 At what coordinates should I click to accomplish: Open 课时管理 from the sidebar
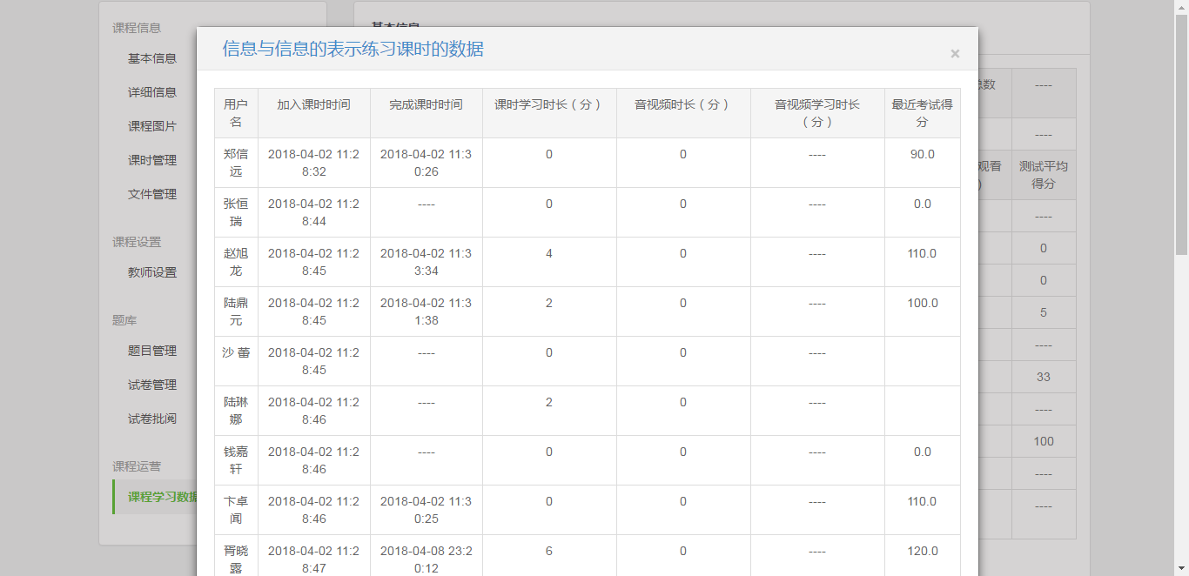click(x=152, y=160)
